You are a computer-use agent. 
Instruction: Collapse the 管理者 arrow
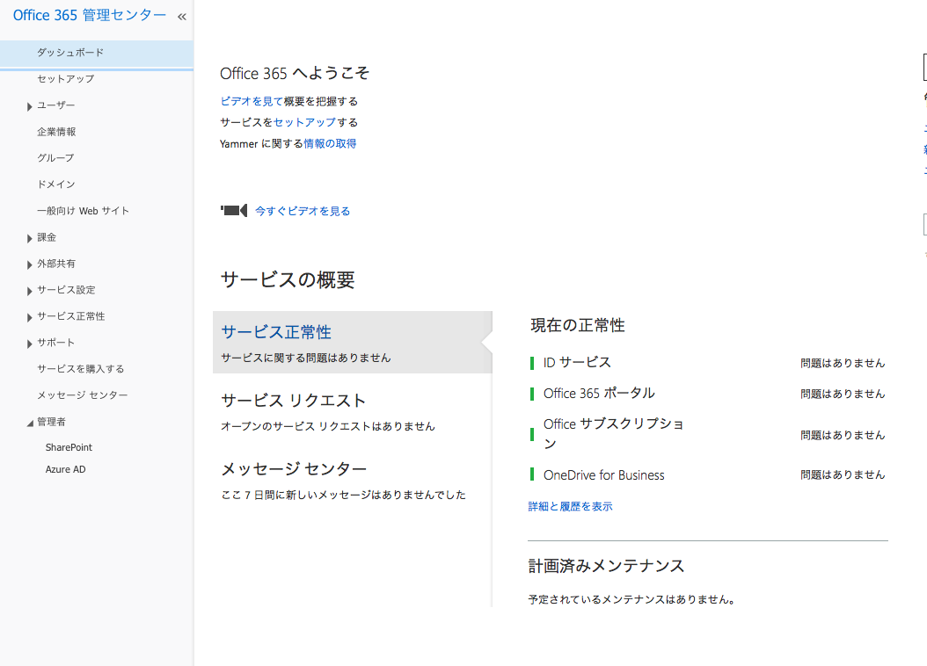[30, 423]
